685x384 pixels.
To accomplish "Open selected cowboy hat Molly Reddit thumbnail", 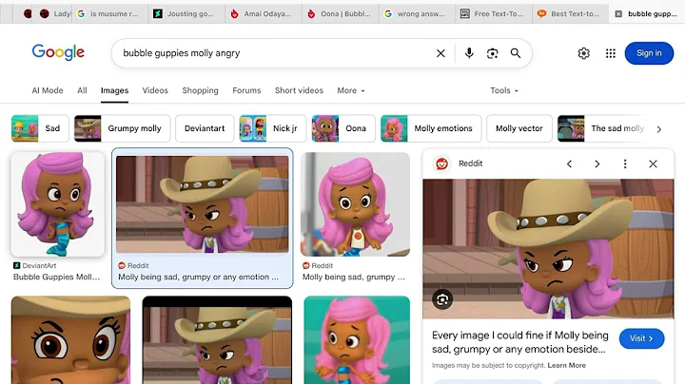I will [x=203, y=204].
